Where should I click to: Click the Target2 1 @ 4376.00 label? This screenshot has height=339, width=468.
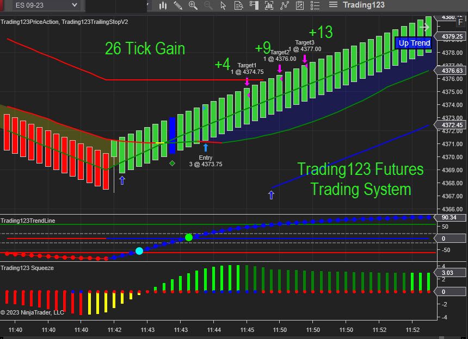coord(280,56)
